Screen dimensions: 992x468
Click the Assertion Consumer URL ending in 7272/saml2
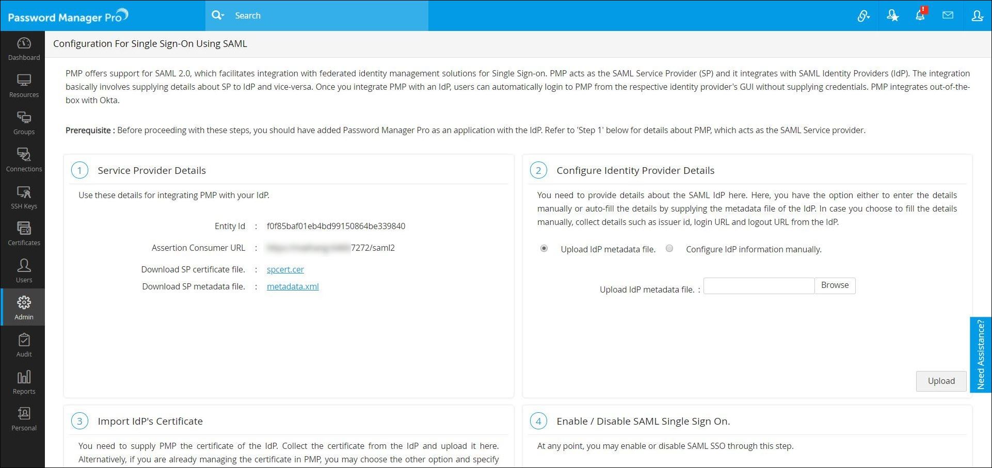331,248
